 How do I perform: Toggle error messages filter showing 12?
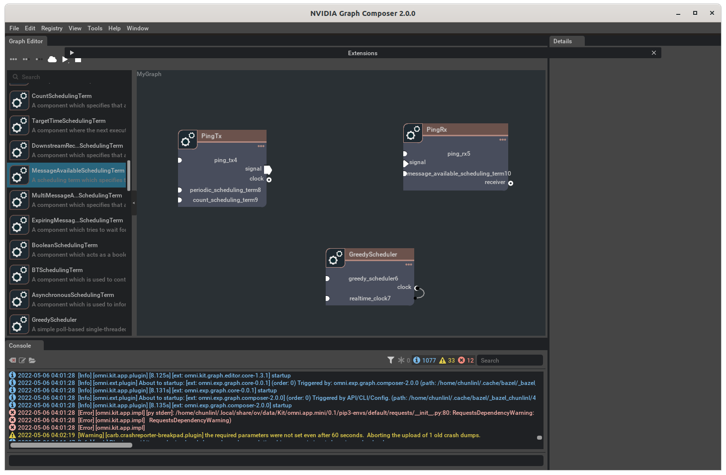[466, 361]
